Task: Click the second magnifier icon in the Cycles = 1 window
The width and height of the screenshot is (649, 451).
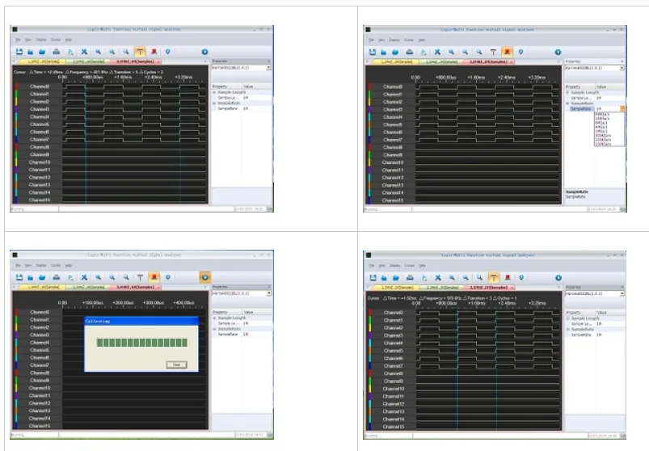Action: coord(466,278)
